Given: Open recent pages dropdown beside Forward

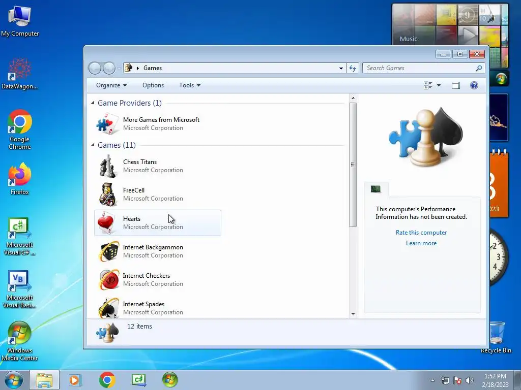Looking at the screenshot, I should click(x=119, y=69).
